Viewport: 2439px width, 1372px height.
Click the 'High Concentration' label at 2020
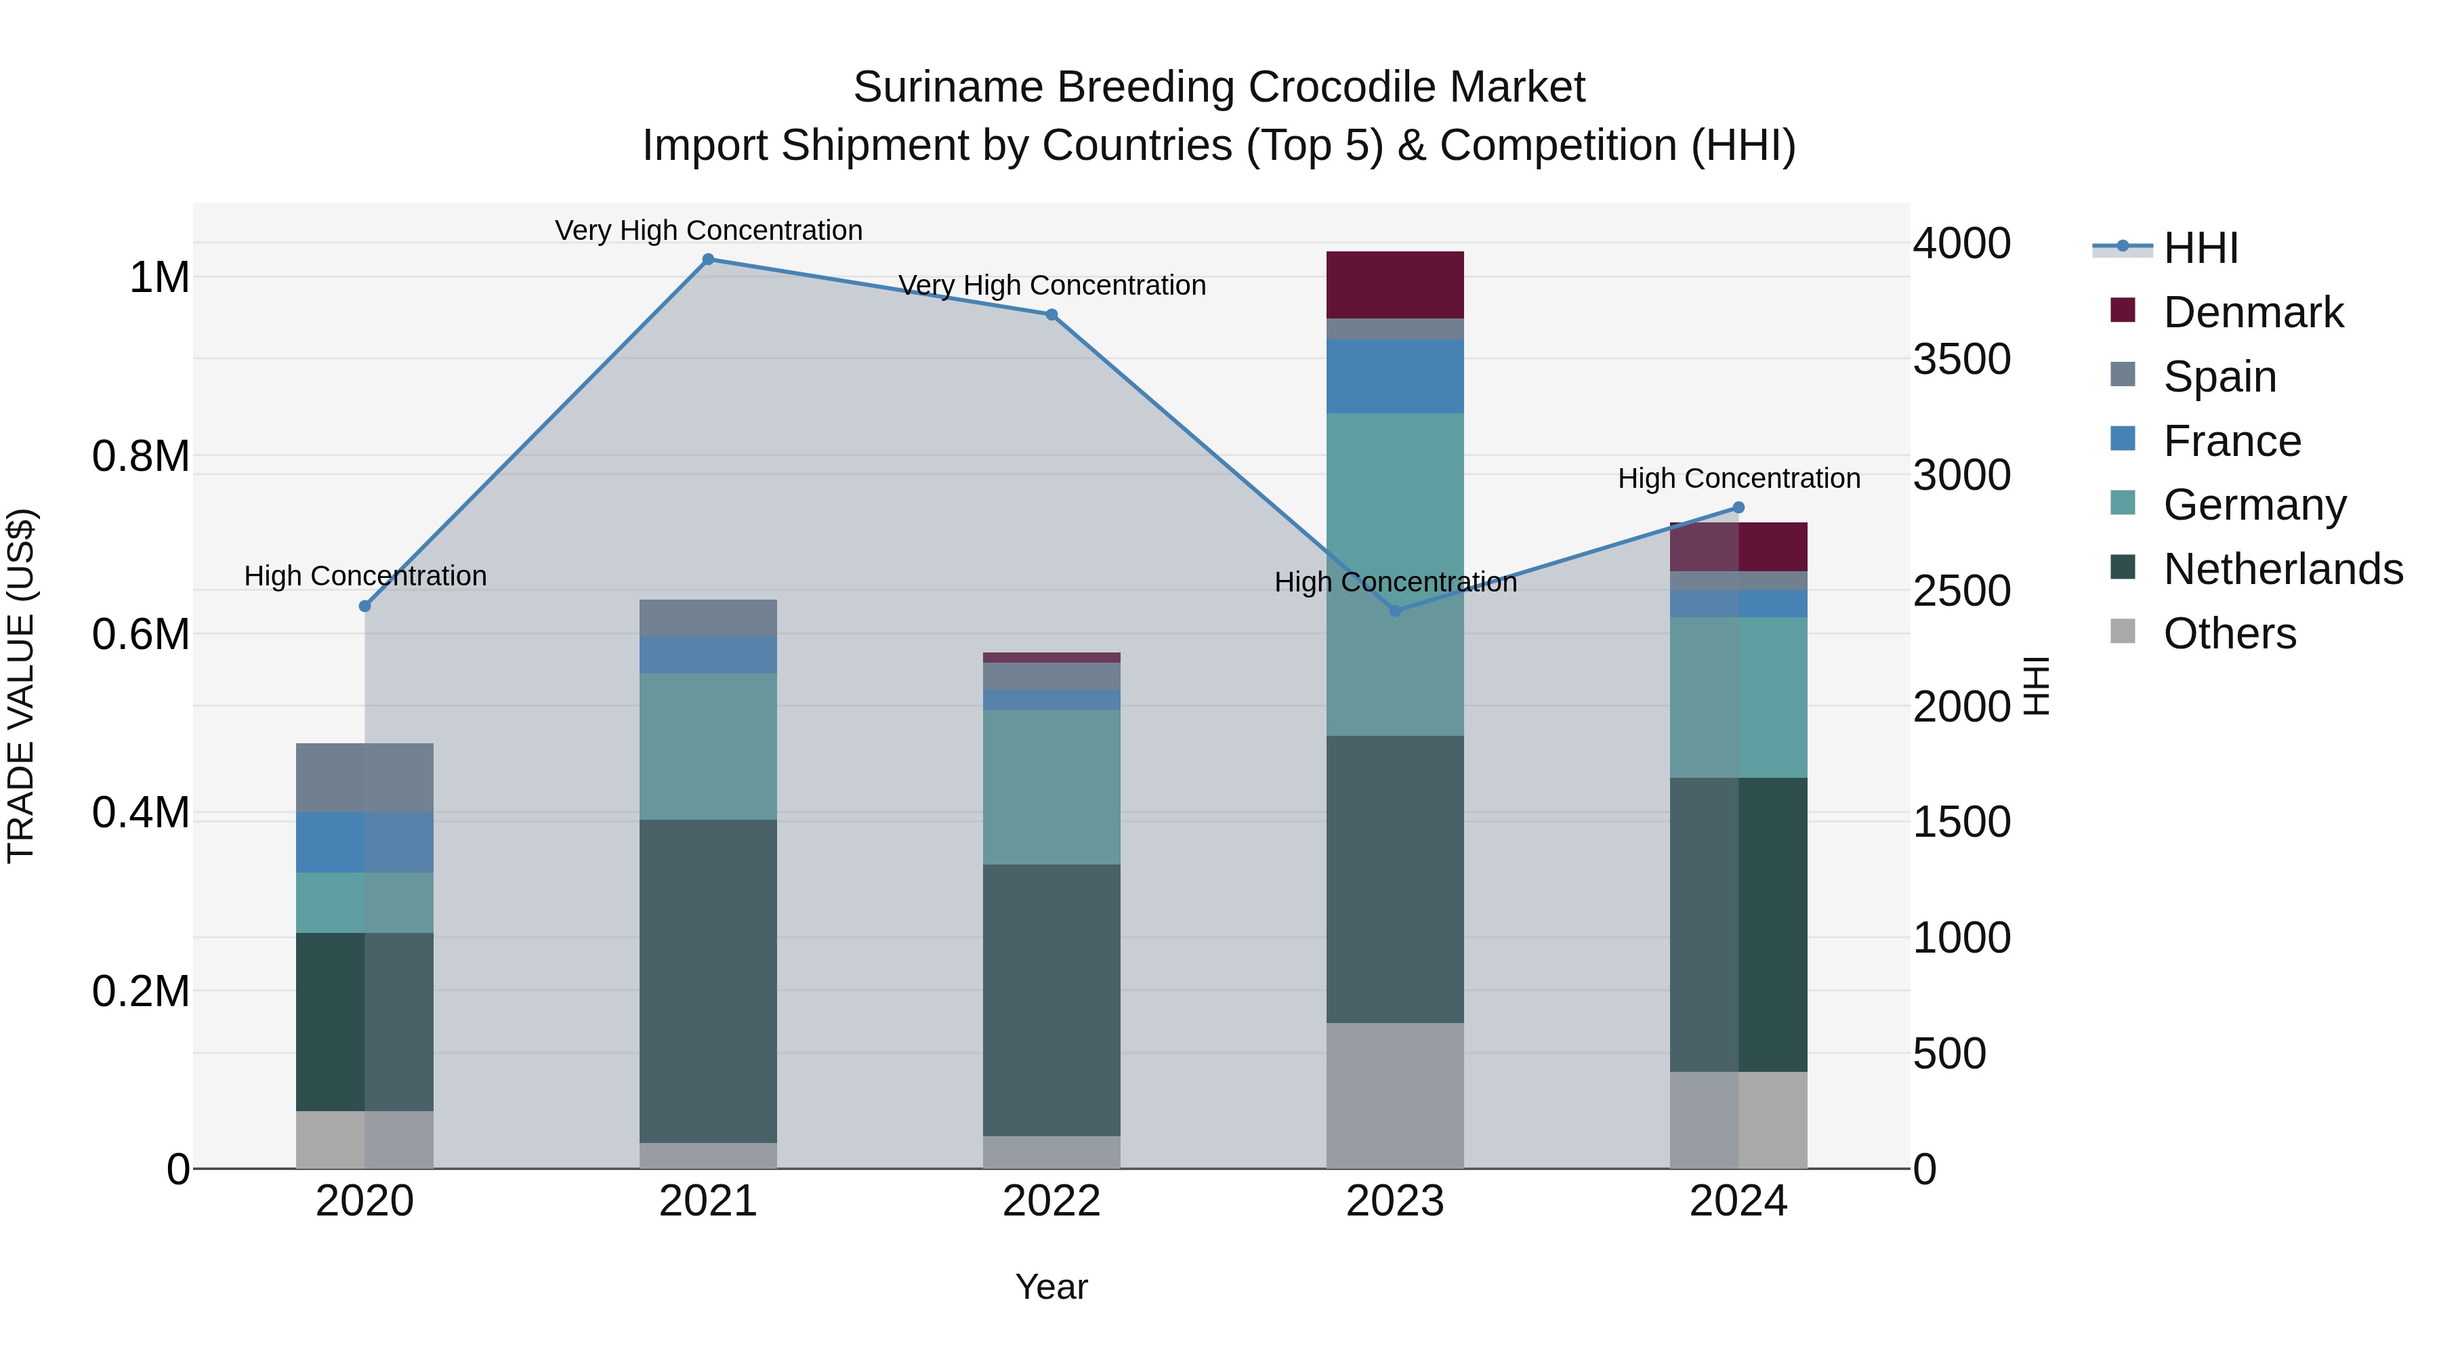(365, 576)
